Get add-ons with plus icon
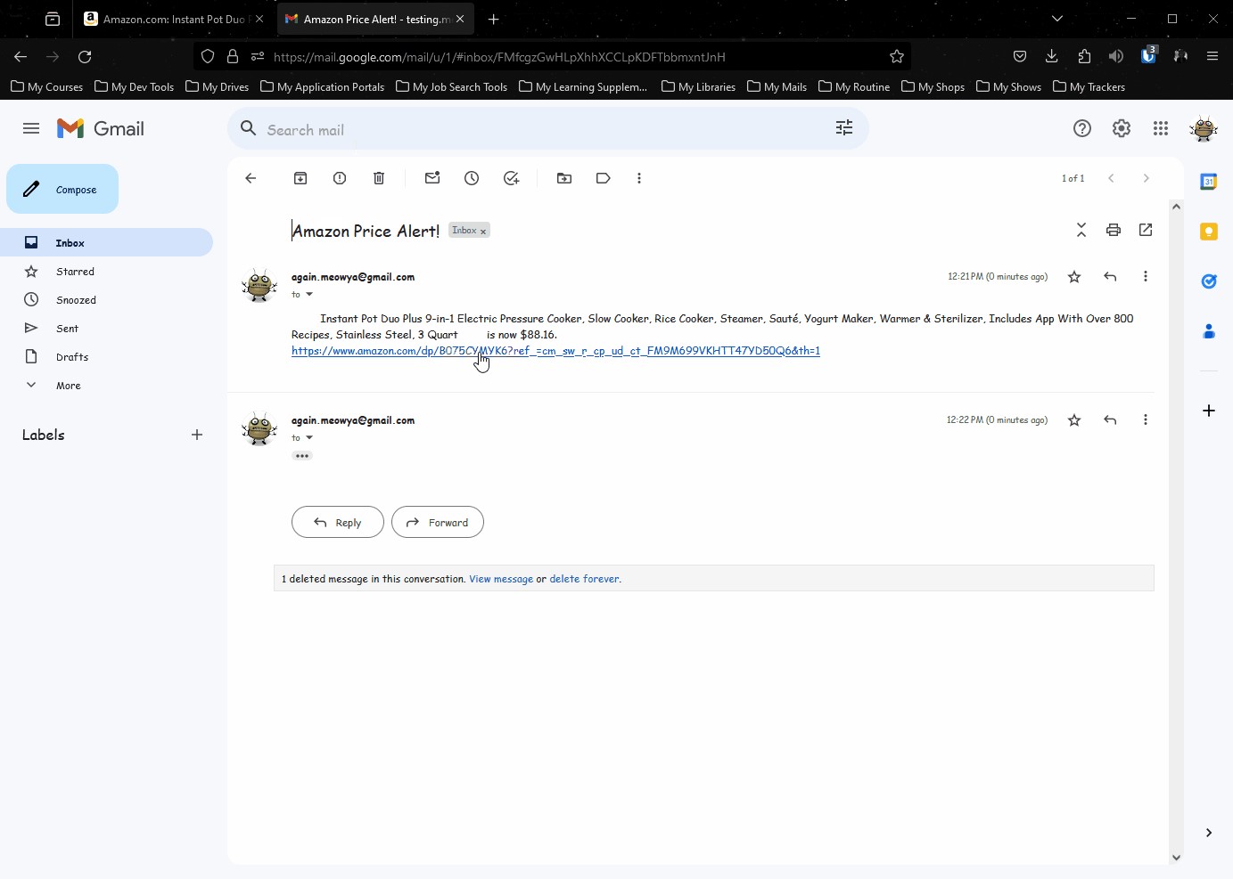 tap(1209, 411)
